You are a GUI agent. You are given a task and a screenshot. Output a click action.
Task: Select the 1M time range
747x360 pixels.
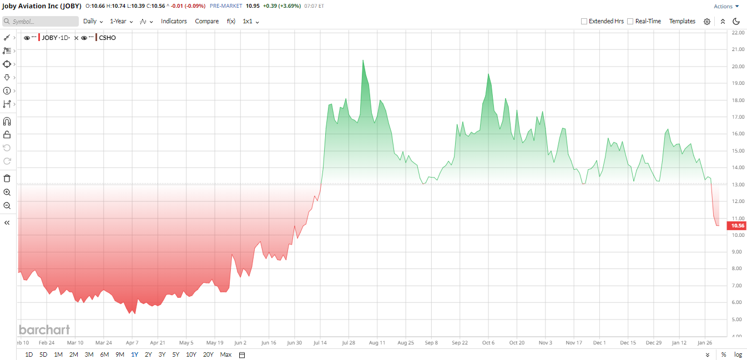58,354
